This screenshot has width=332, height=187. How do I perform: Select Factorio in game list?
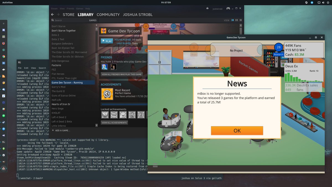point(56,65)
